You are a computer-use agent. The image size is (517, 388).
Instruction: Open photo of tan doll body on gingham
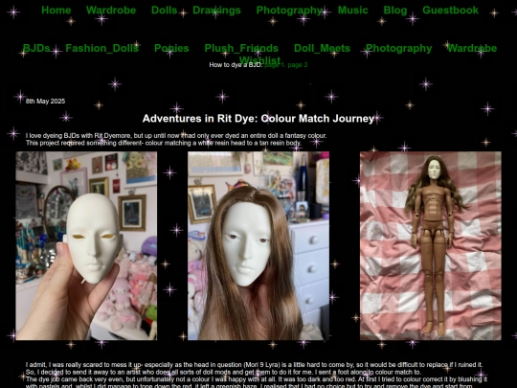coord(431,246)
